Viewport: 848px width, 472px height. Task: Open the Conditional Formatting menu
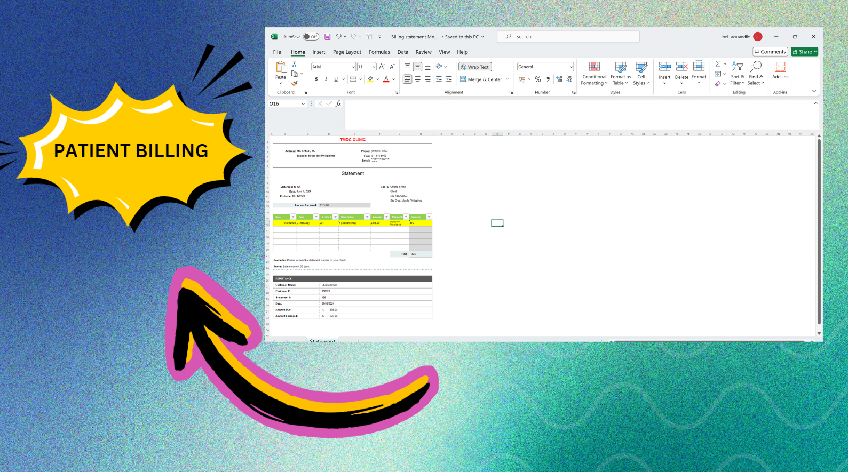(594, 73)
